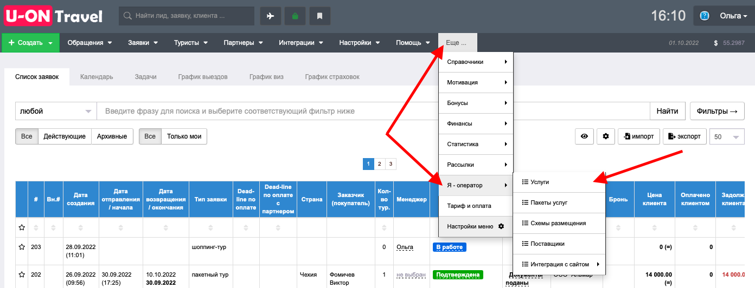Open the любой search type dropdown
The image size is (755, 288).
point(56,111)
